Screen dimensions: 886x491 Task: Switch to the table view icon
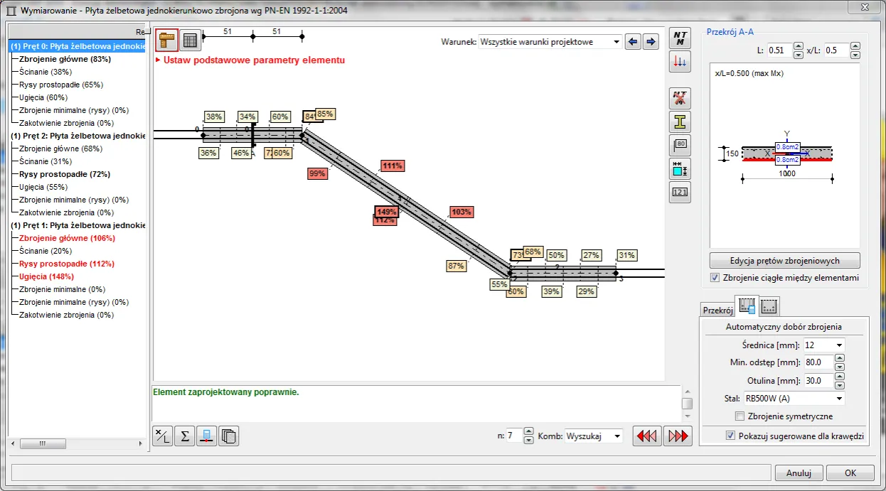point(190,41)
